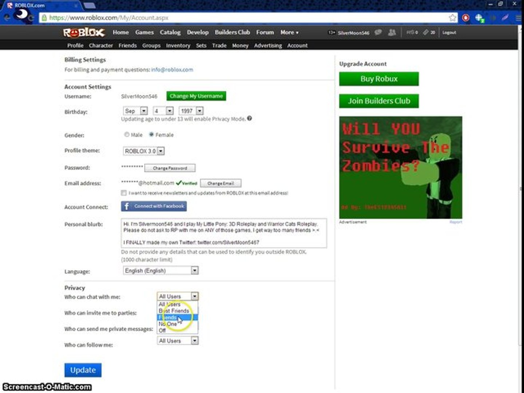The image size is (524, 393).
Task: Open the birthday month dropdown
Action: pos(135,111)
